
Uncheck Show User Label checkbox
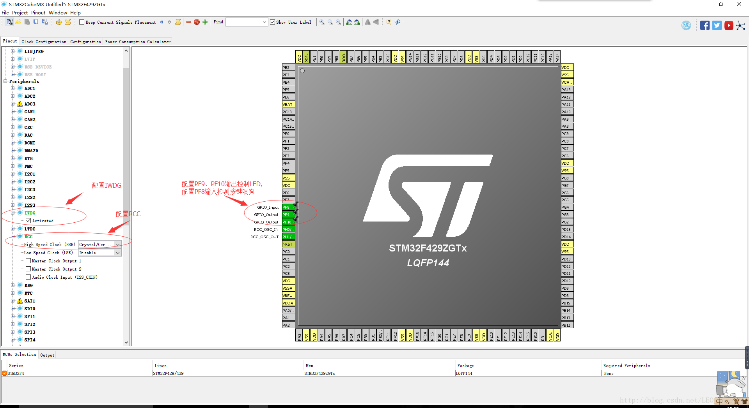[x=273, y=22]
